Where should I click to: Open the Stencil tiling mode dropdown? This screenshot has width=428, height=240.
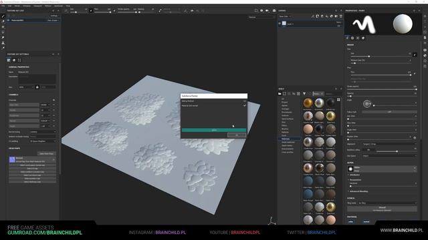click(x=387, y=203)
